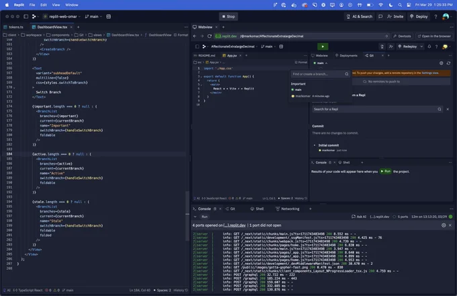Select the views folder in breadcrumb
This screenshot has height=296, width=457.
(x=95, y=35)
